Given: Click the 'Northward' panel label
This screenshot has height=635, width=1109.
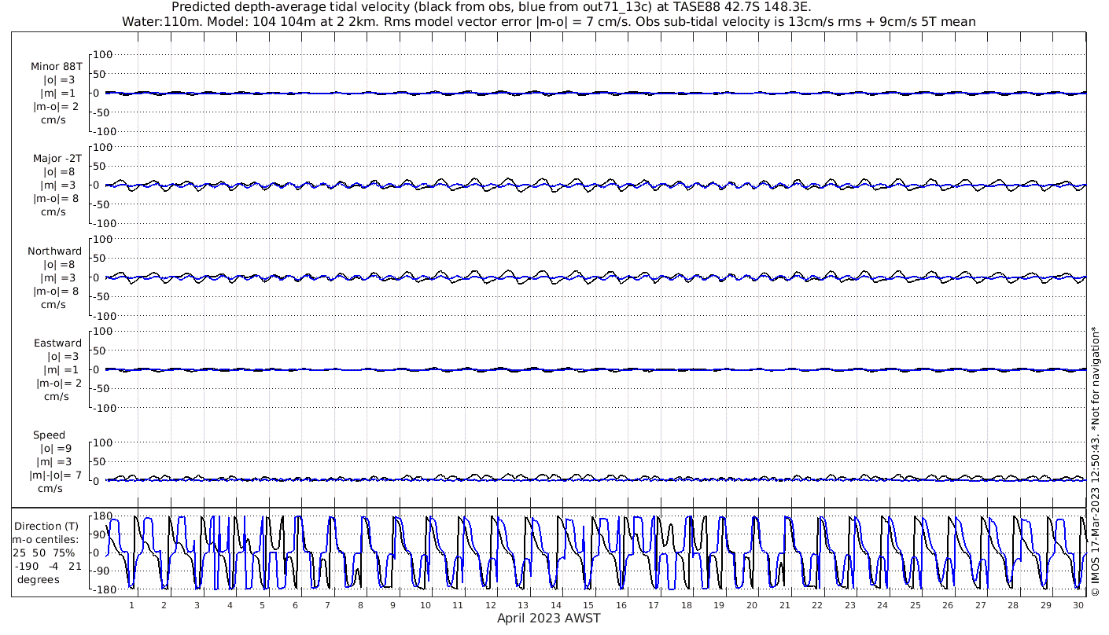Looking at the screenshot, I should 54,251.
